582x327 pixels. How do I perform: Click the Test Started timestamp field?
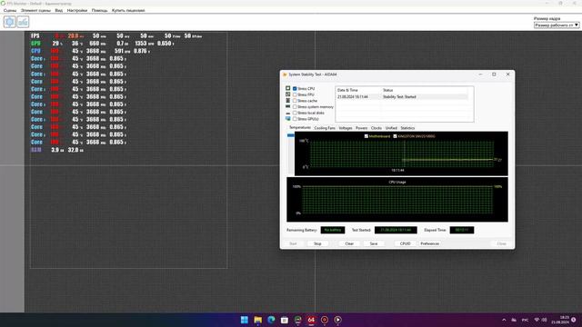pyautogui.click(x=396, y=230)
